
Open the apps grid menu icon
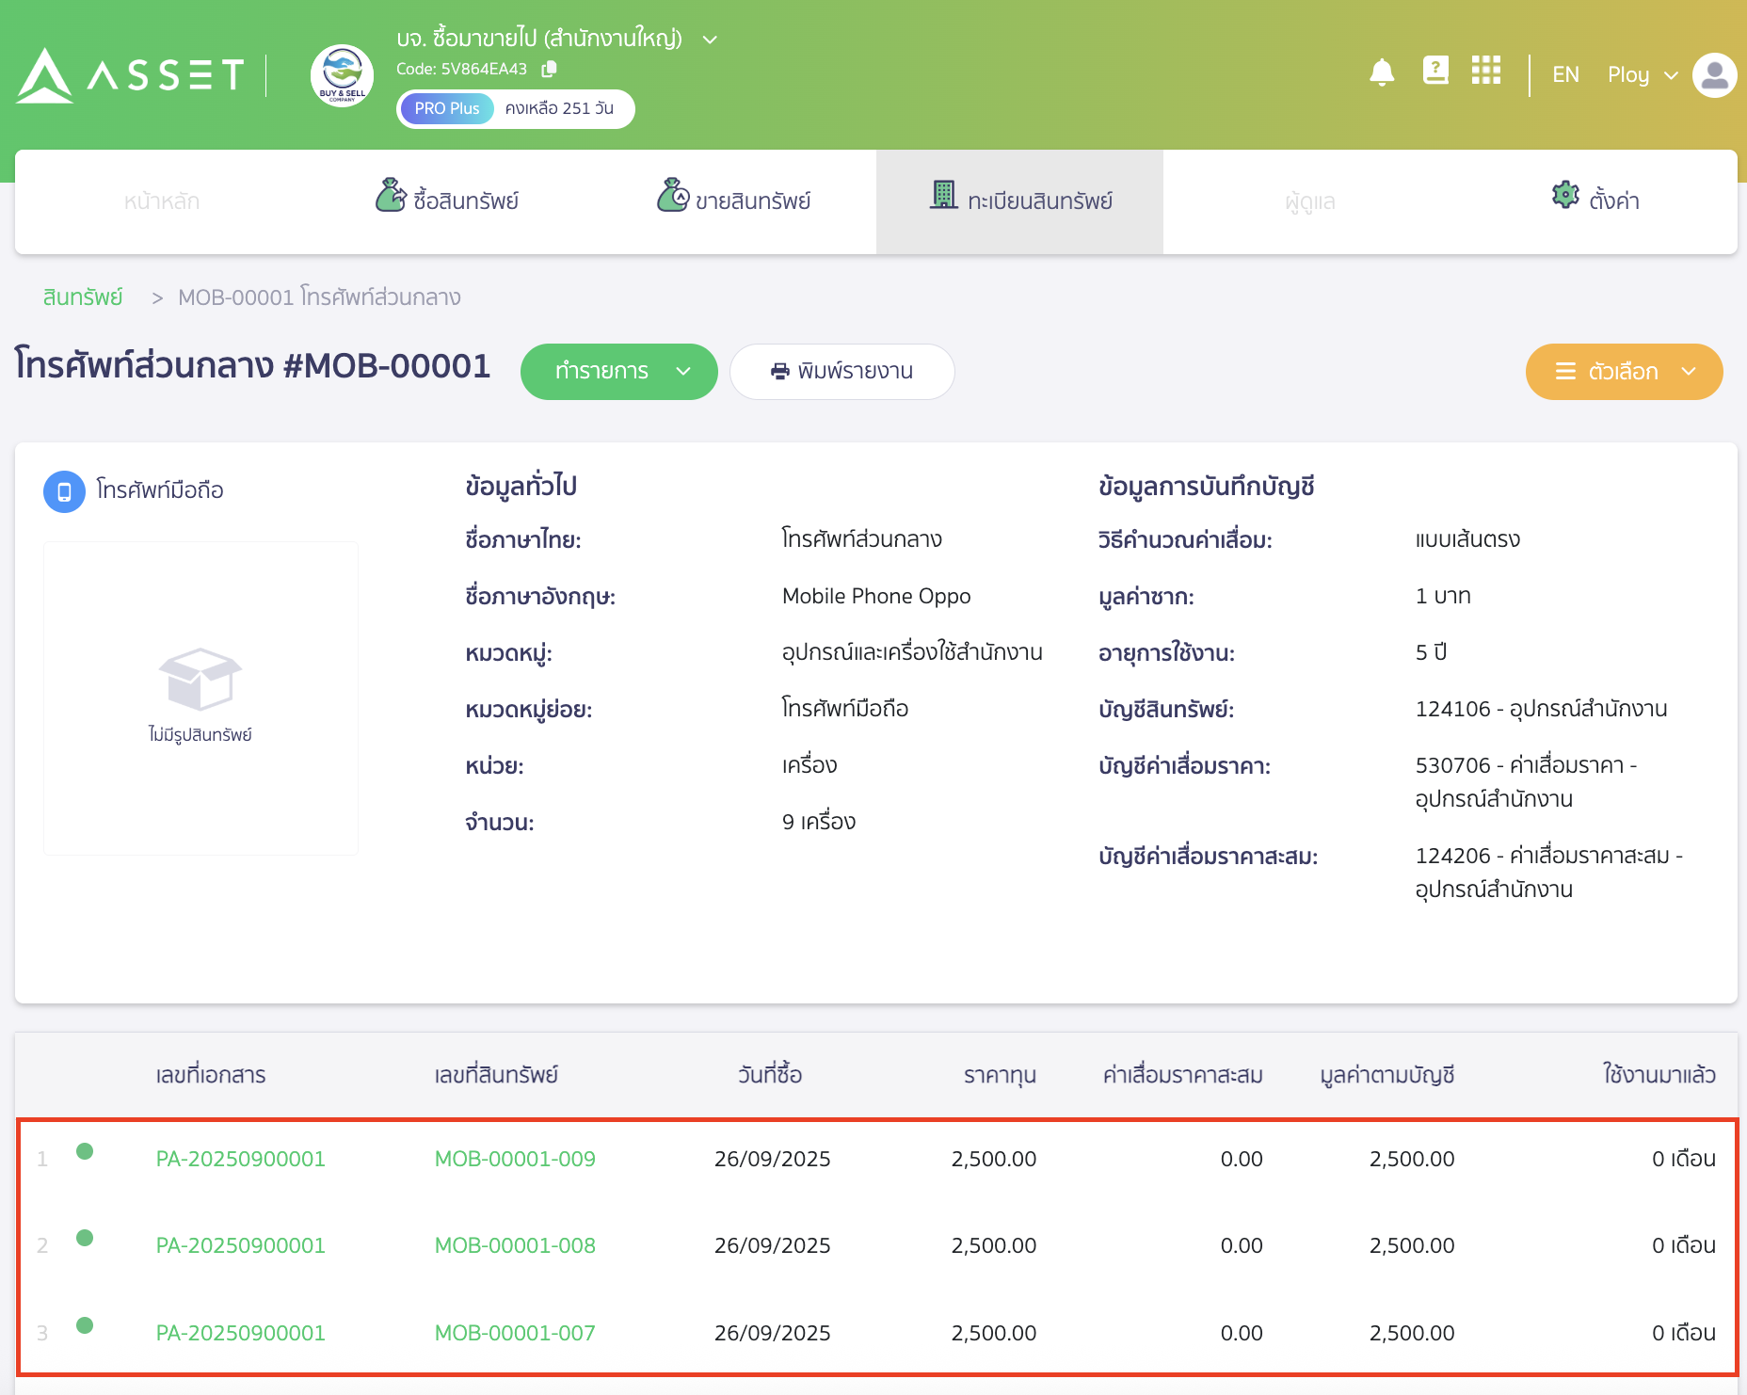click(1486, 71)
